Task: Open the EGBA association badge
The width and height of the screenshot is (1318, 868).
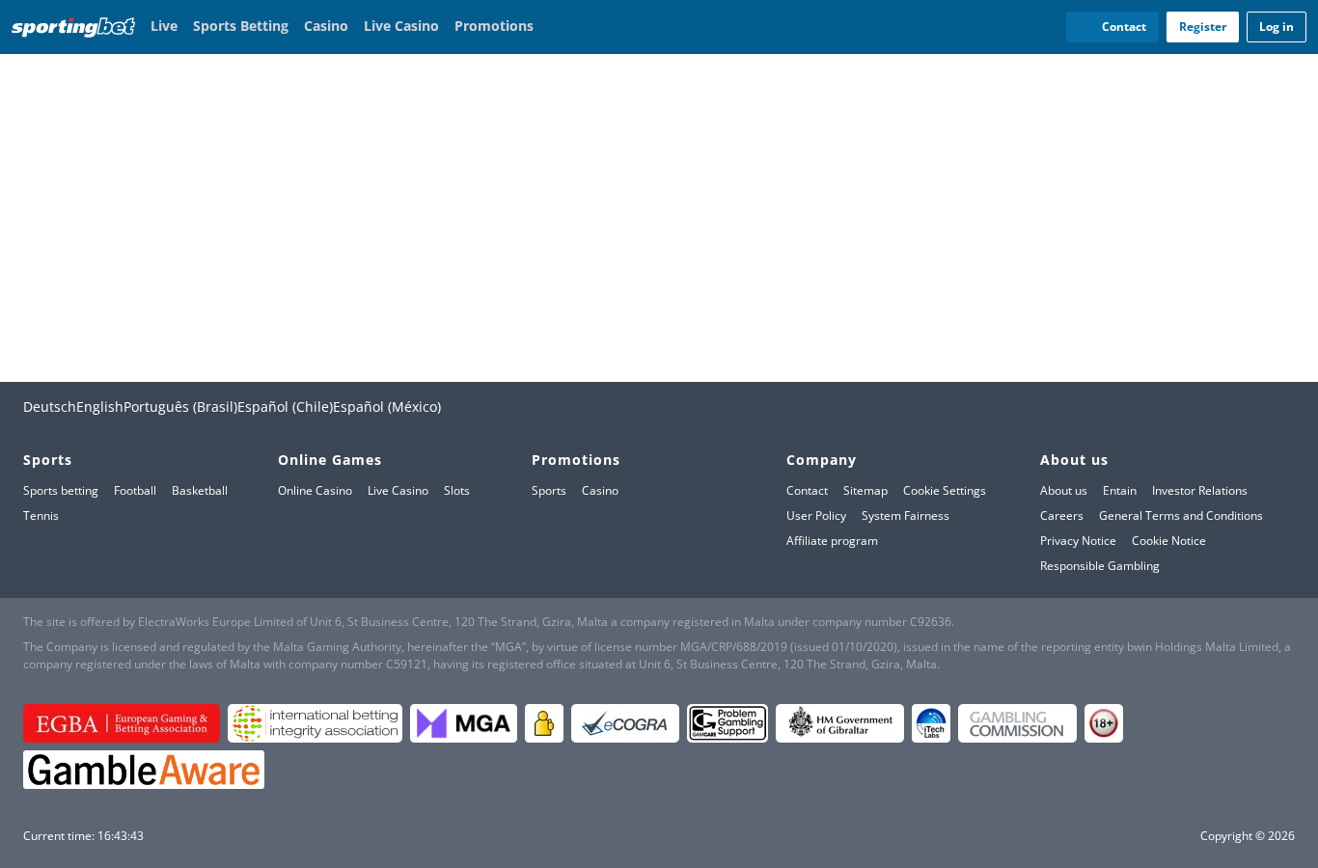Action: pyautogui.click(x=122, y=723)
